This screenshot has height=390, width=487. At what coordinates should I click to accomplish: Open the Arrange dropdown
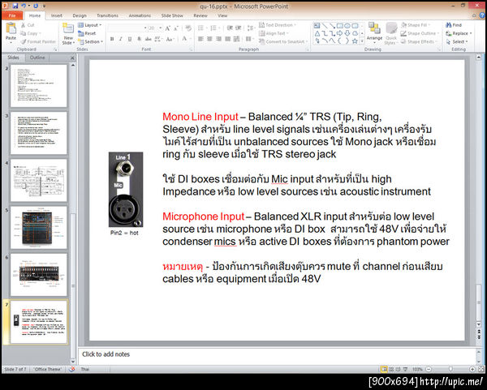click(x=374, y=32)
